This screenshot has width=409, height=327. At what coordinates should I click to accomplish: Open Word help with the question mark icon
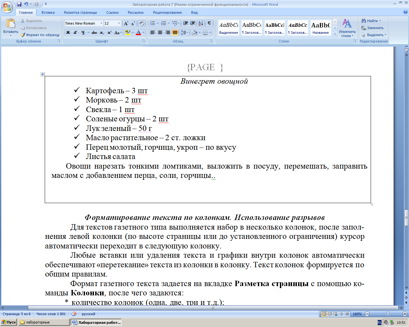pyautogui.click(x=405, y=12)
